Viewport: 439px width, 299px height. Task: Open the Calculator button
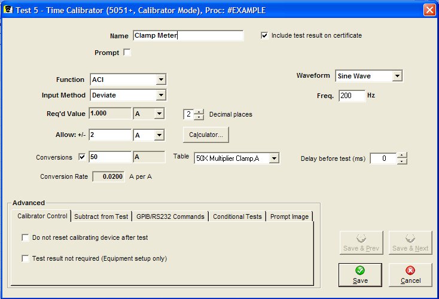206,135
